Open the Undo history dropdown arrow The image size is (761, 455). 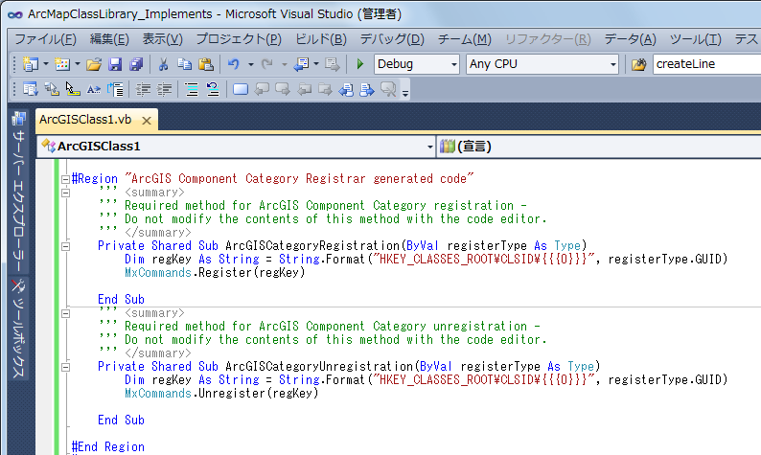click(250, 64)
